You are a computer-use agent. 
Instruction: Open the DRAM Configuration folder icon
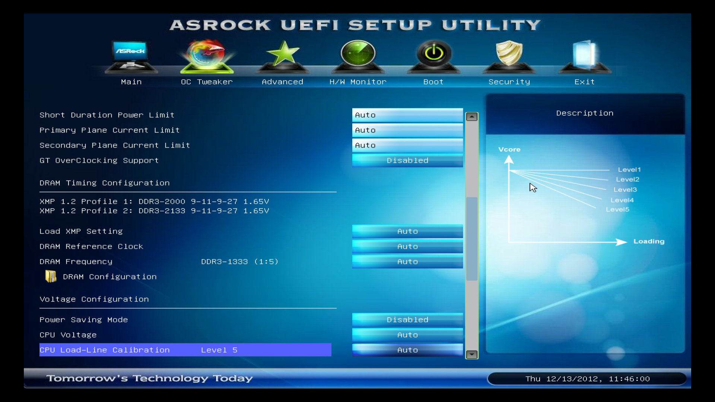tap(51, 277)
